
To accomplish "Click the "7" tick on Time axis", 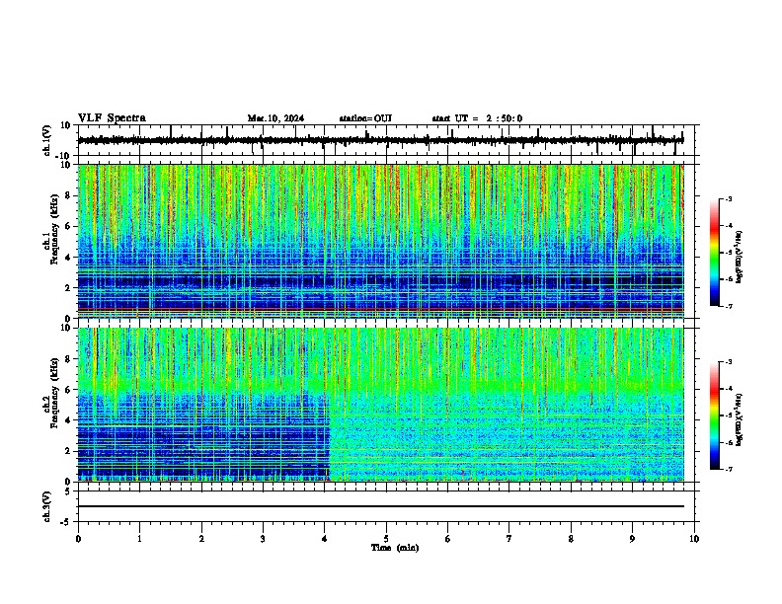I will click(x=509, y=539).
